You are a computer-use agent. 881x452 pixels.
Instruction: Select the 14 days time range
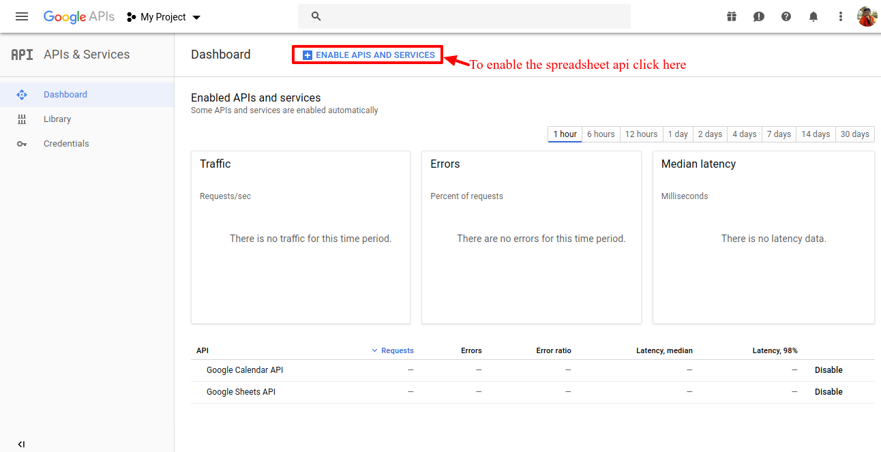tap(816, 134)
